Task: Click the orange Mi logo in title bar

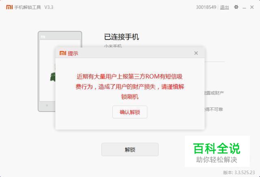Action: [9, 7]
